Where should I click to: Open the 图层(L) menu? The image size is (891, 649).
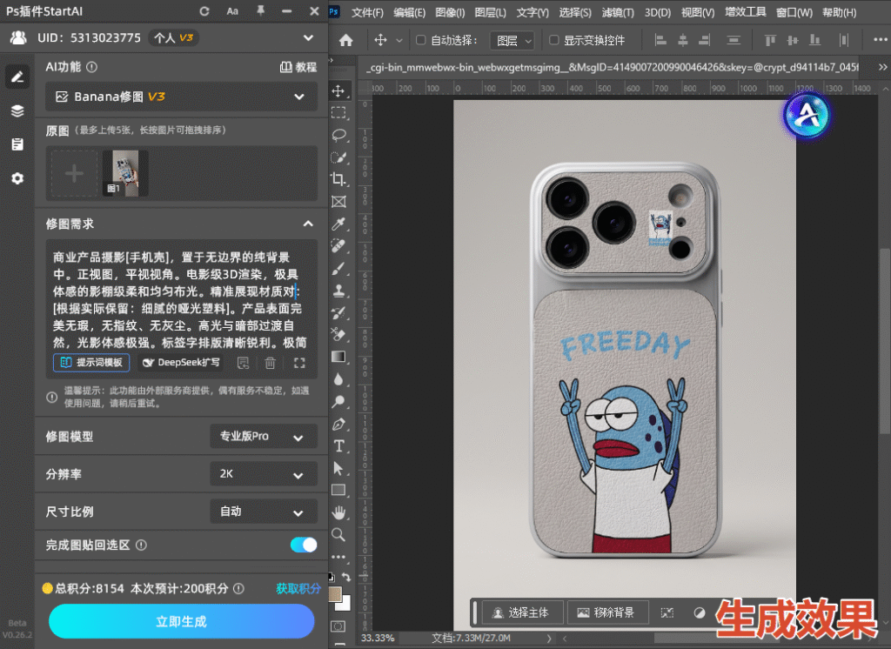[x=491, y=12]
